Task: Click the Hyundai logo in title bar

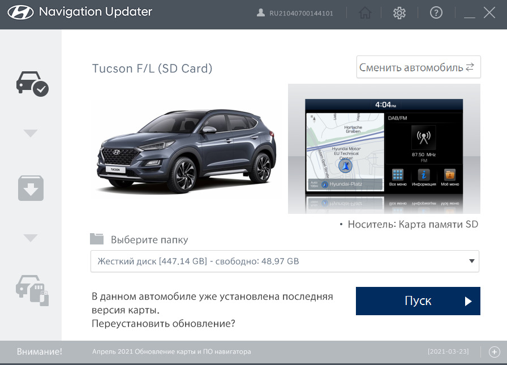Action: [20, 12]
